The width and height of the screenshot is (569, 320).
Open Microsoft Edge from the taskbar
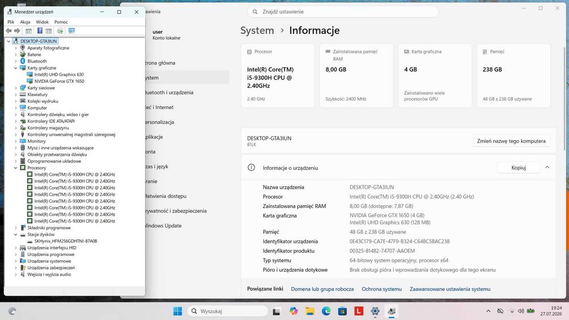coord(326,311)
